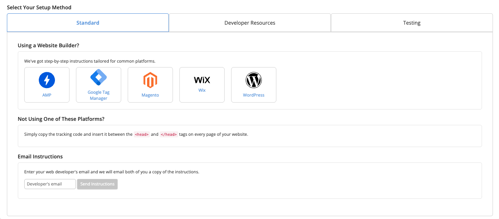Image resolution: width=499 pixels, height=219 pixels.
Task: Click the AMP text link
Action: 47,95
